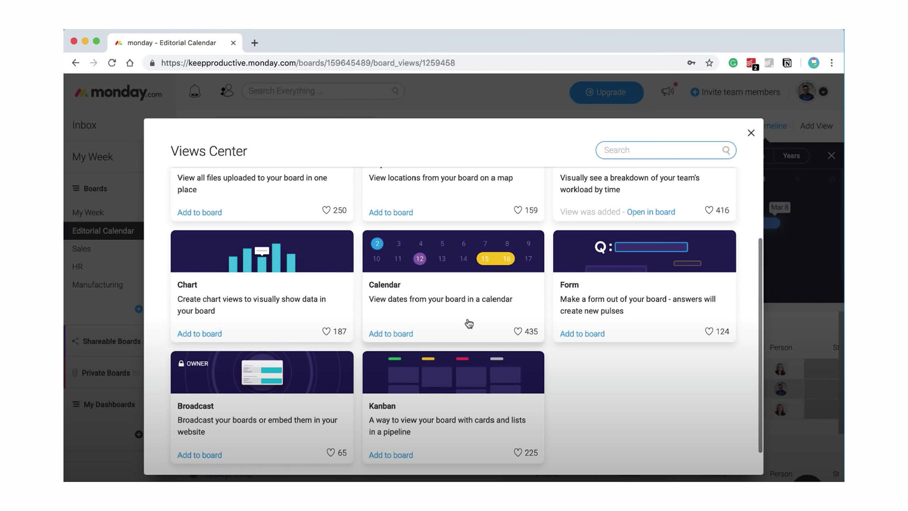Close the Editorial Calendar browser tab

point(233,43)
